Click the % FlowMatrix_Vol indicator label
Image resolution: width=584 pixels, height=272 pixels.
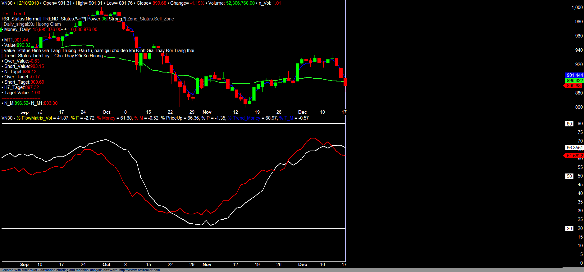[x=34, y=118]
